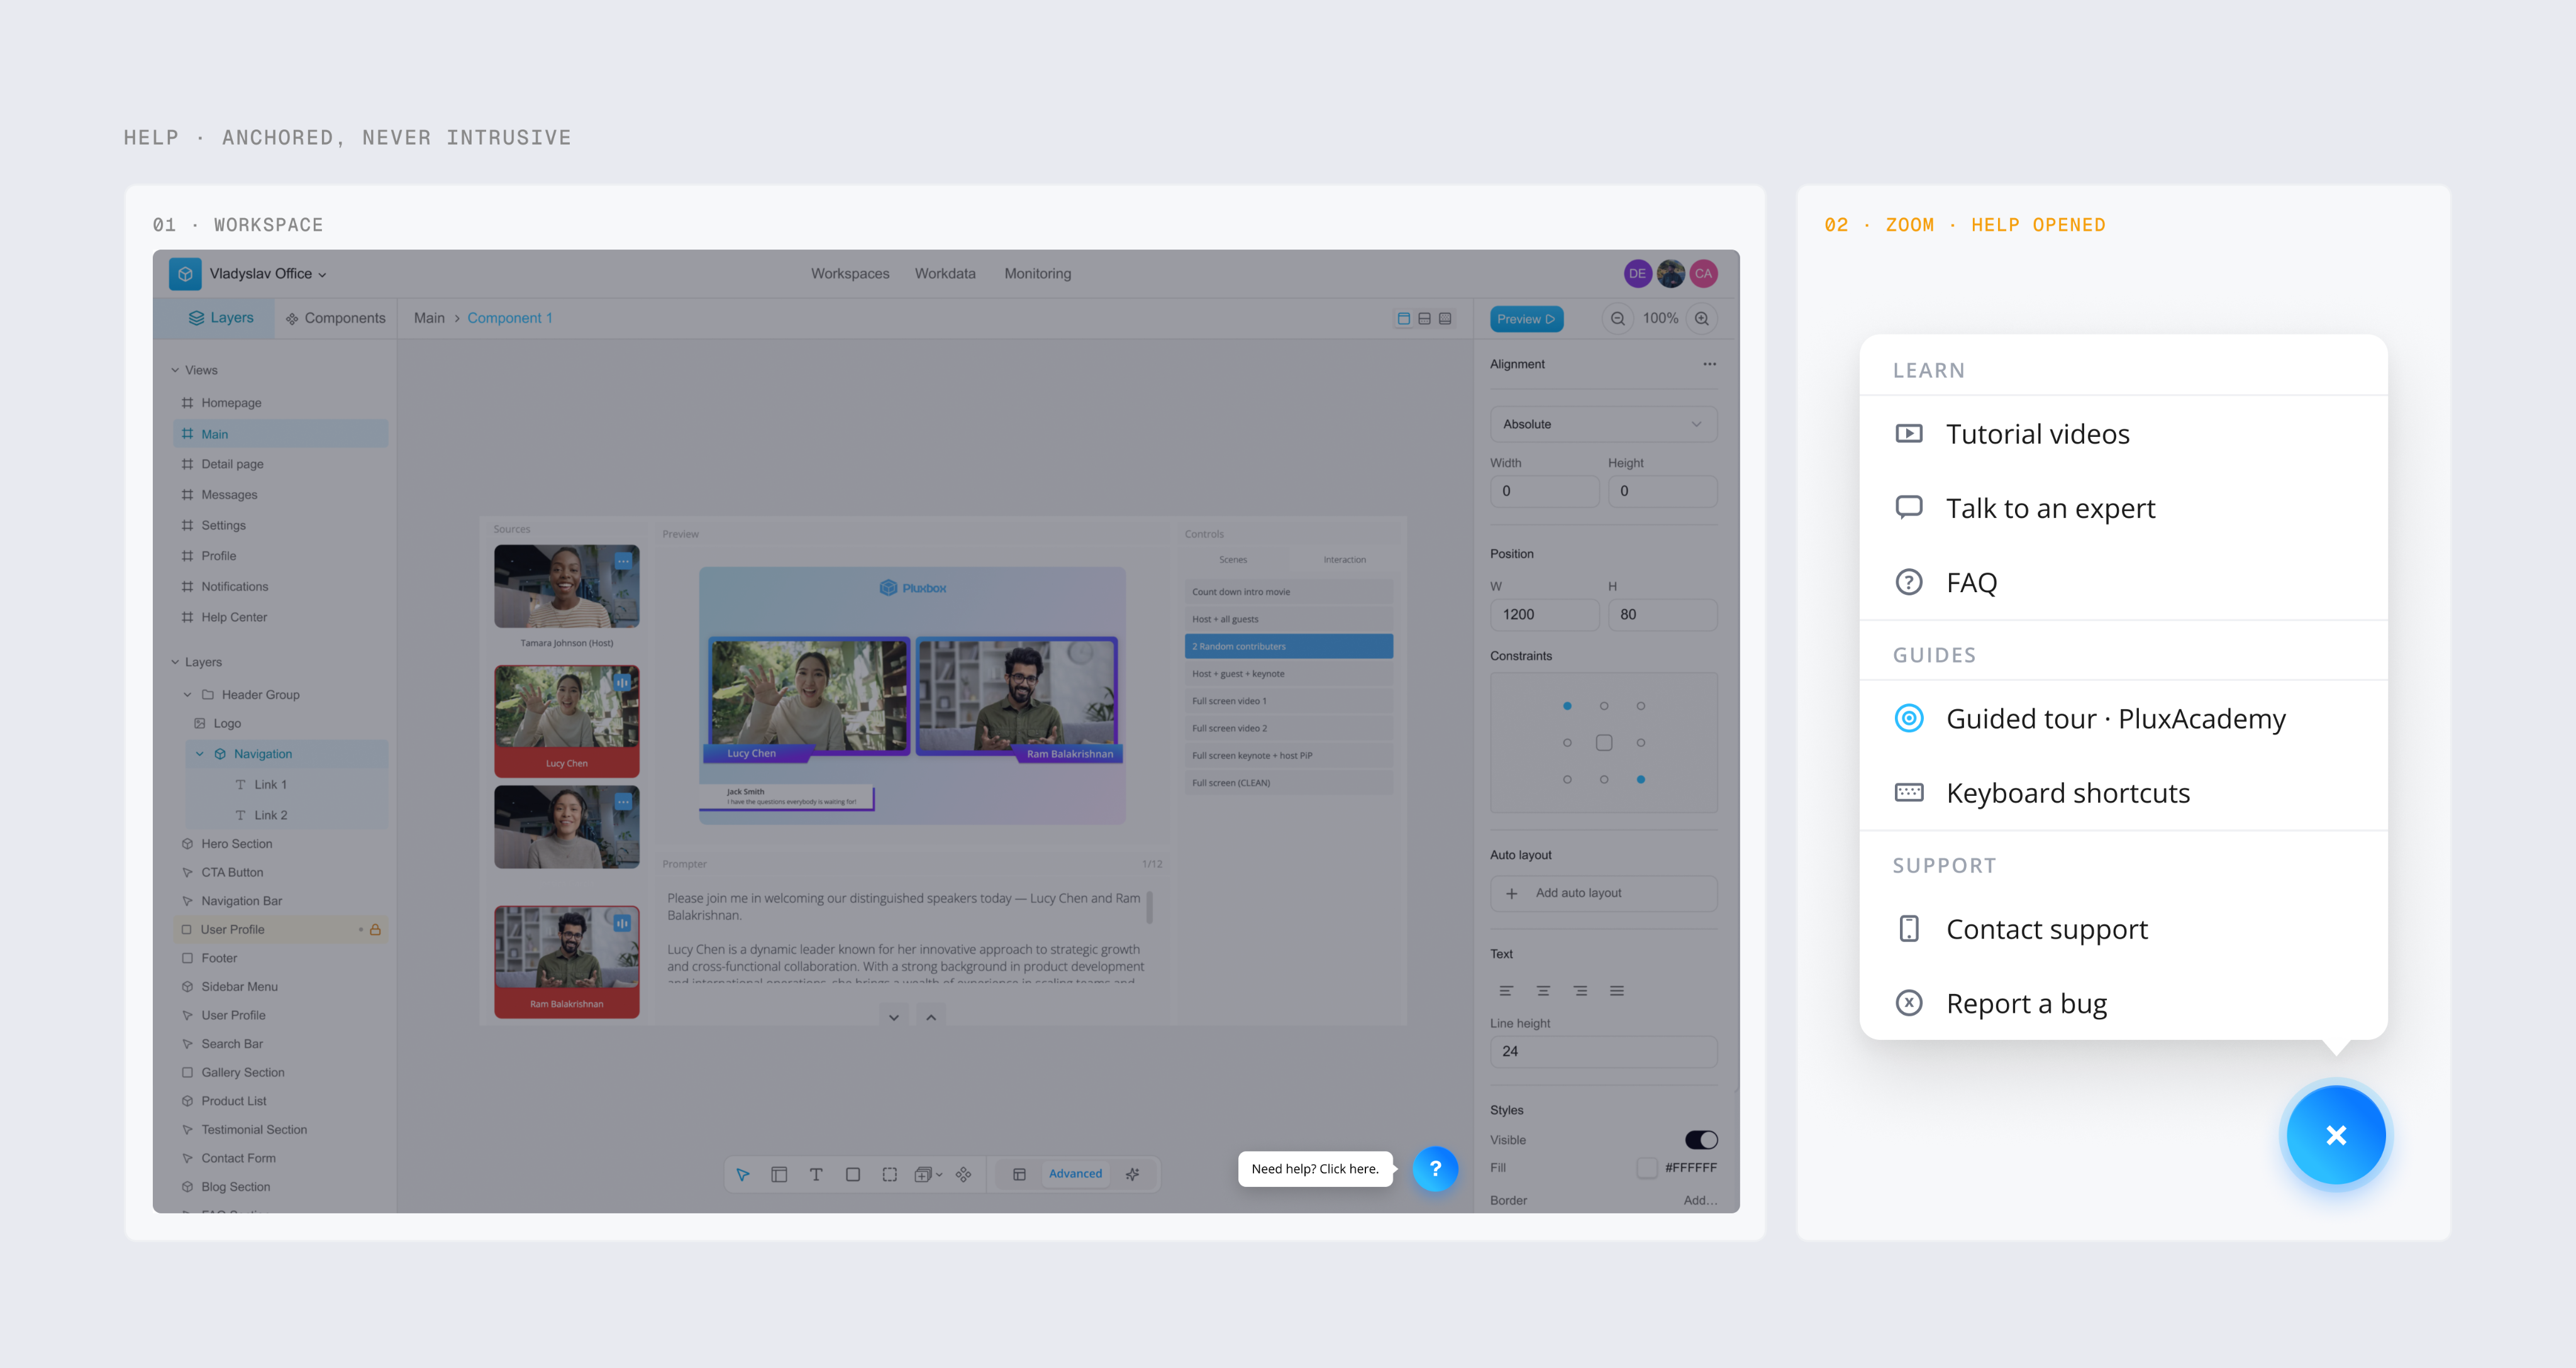This screenshot has height=1368, width=2576.
Task: Click the blue question mark help button
Action: tap(1435, 1168)
